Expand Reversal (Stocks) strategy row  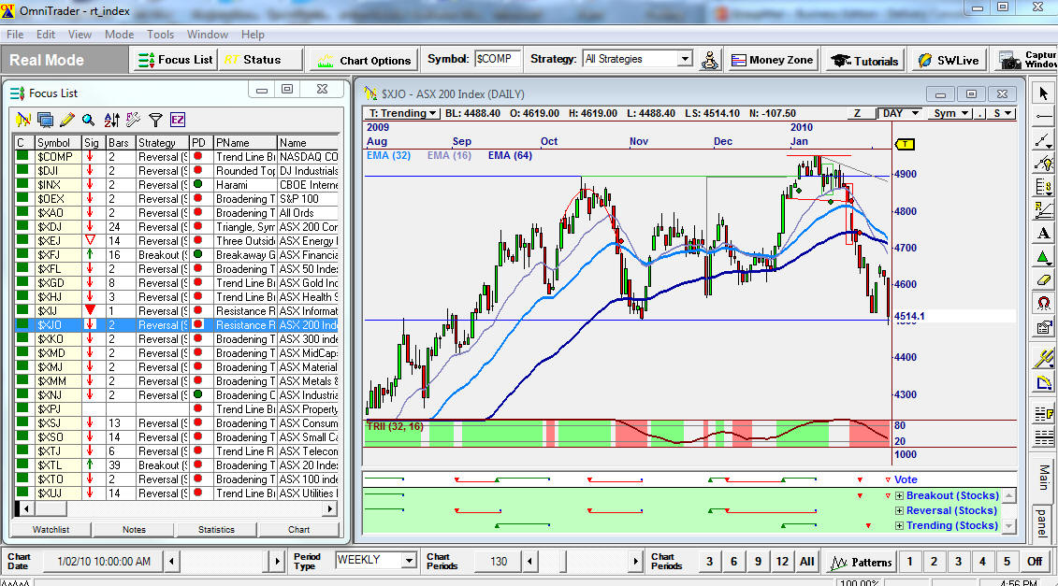pos(899,510)
